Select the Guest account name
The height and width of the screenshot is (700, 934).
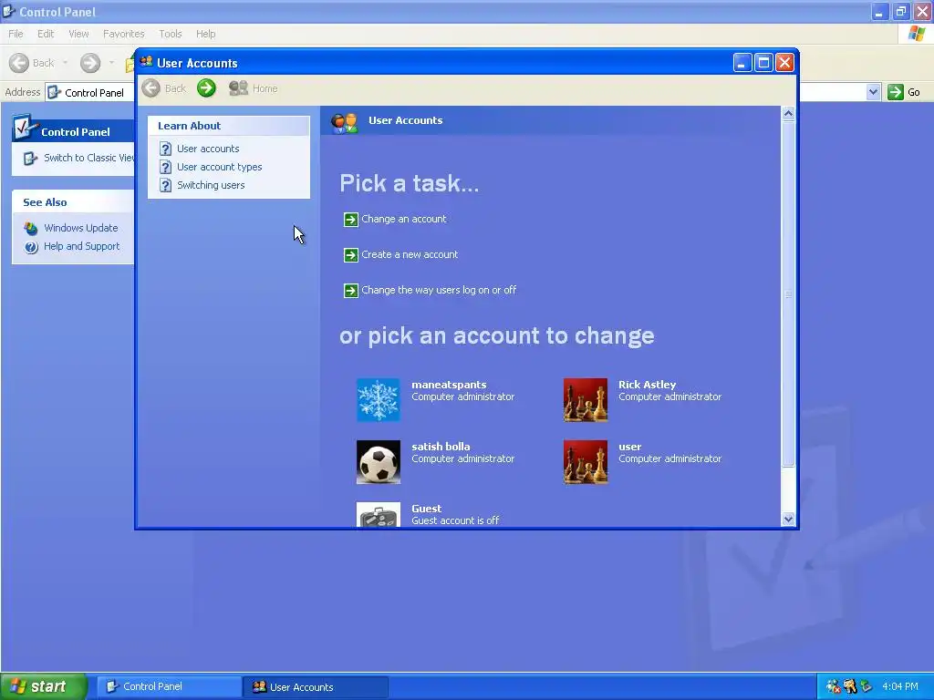click(x=427, y=509)
